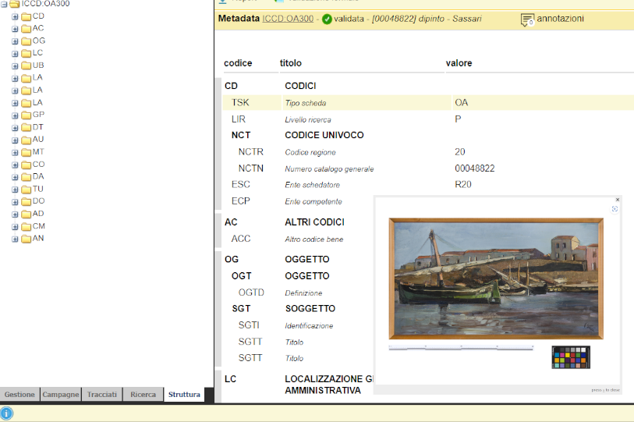Collapse the ICCD:OA300 root node
Viewport: 634px width, 422px height.
click(4, 5)
